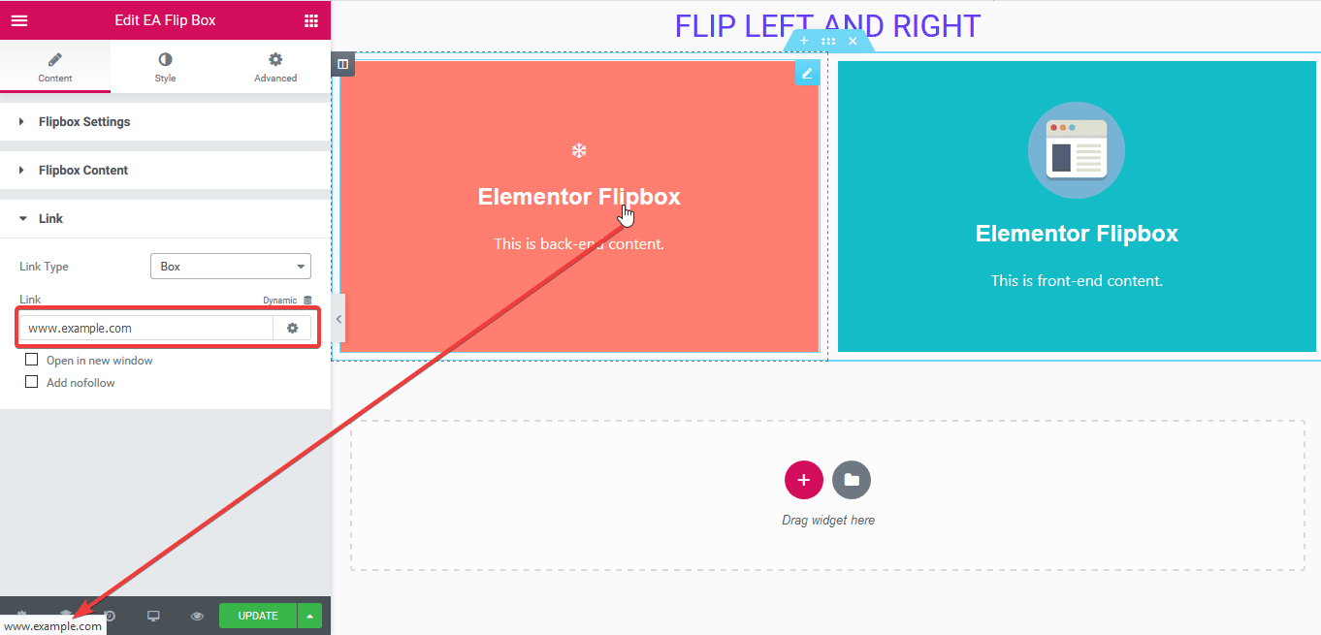Open the Advanced tab
This screenshot has height=635, width=1321.
275,66
